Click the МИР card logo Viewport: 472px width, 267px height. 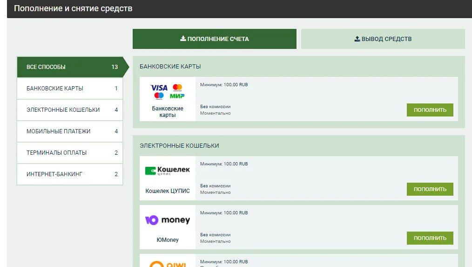tap(177, 96)
